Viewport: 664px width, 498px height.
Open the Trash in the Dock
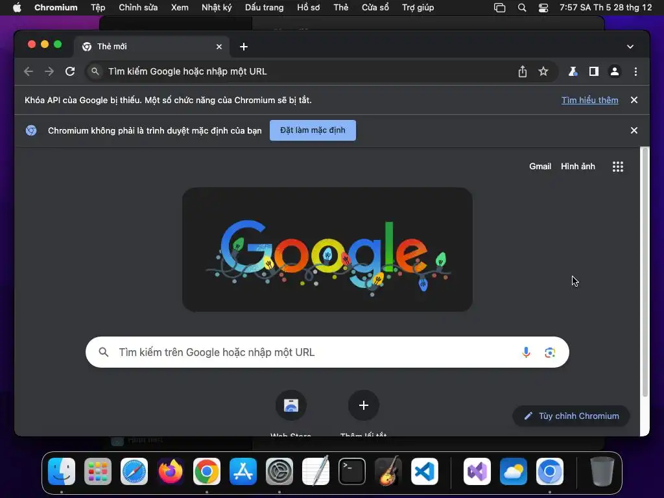tap(602, 471)
